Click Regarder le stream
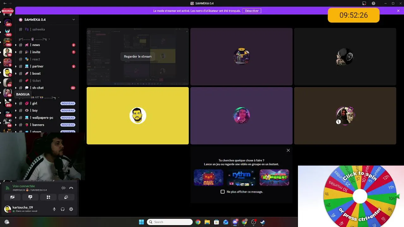Viewport: 404px width, 227px height. (138, 56)
